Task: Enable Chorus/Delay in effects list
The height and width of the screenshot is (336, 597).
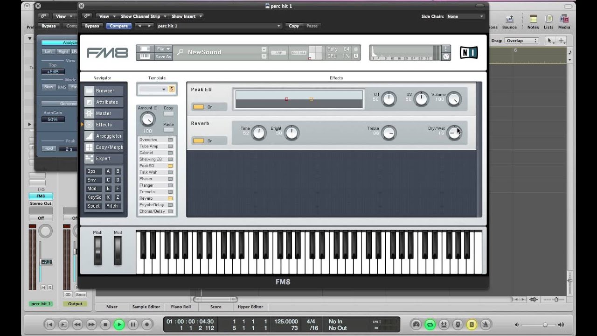Action: [170, 211]
